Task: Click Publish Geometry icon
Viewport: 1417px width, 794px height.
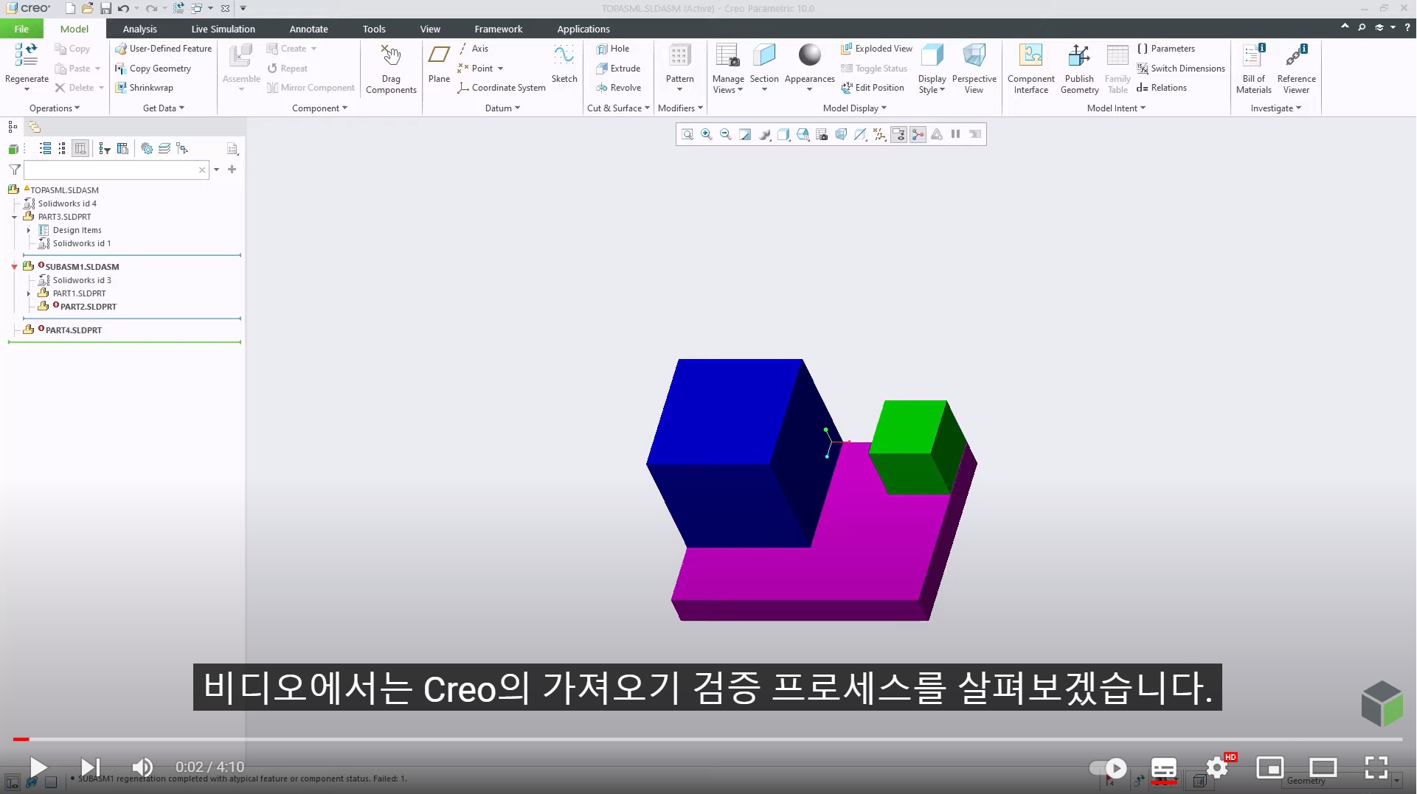Action: [1079, 56]
